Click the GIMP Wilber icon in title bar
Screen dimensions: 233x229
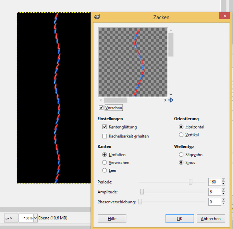point(97,17)
